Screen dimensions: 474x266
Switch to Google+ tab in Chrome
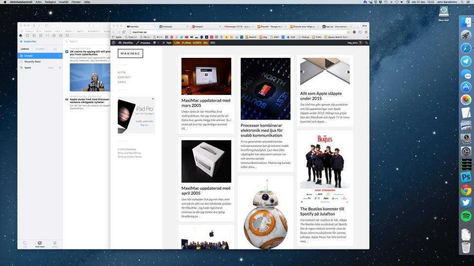tap(207, 27)
